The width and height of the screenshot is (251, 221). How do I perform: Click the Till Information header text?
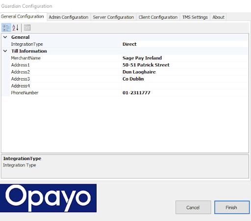pos(29,51)
